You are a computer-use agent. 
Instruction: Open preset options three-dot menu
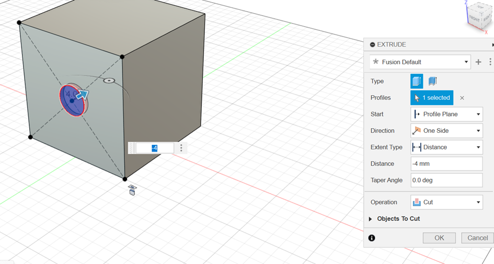click(x=490, y=62)
